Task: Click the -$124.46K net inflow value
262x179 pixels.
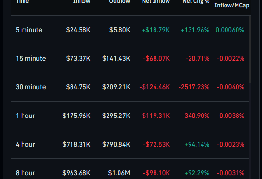Action: (155, 87)
